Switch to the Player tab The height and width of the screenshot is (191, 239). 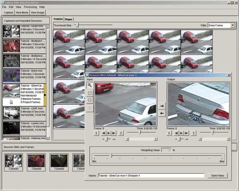coord(69,19)
